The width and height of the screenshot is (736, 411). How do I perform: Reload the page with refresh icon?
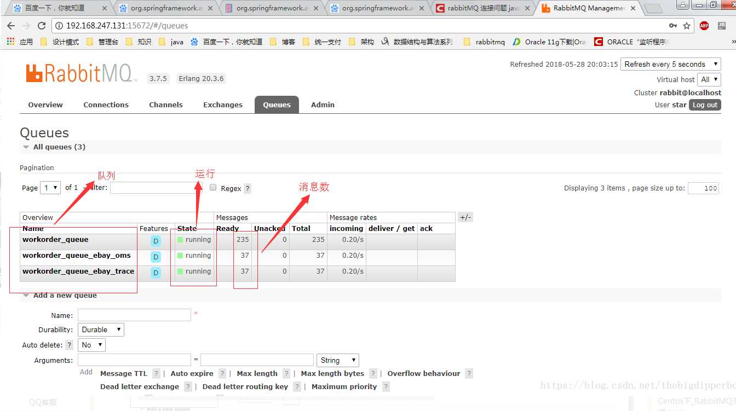42,26
